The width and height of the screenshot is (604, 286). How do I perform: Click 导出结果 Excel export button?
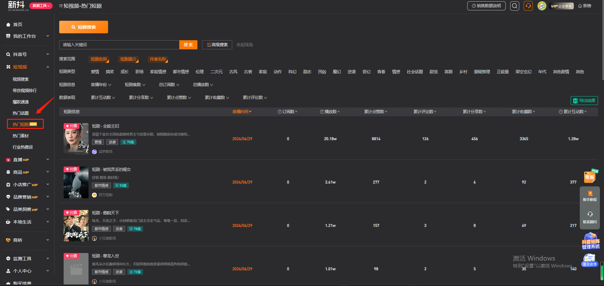click(x=584, y=101)
